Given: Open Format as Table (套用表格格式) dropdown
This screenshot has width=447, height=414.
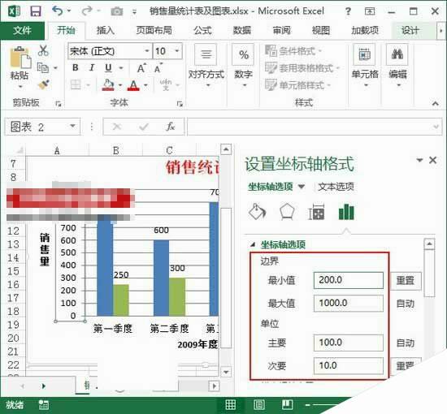Looking at the screenshot, I should [x=302, y=67].
